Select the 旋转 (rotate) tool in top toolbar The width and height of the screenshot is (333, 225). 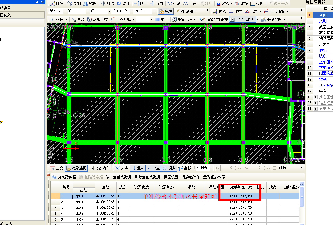(124, 3)
